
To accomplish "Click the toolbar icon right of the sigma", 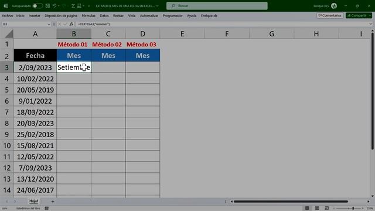I will [79, 6].
